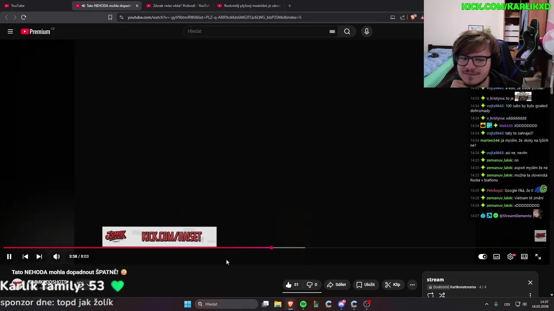Click chat message from Petrkop2

[509, 190]
